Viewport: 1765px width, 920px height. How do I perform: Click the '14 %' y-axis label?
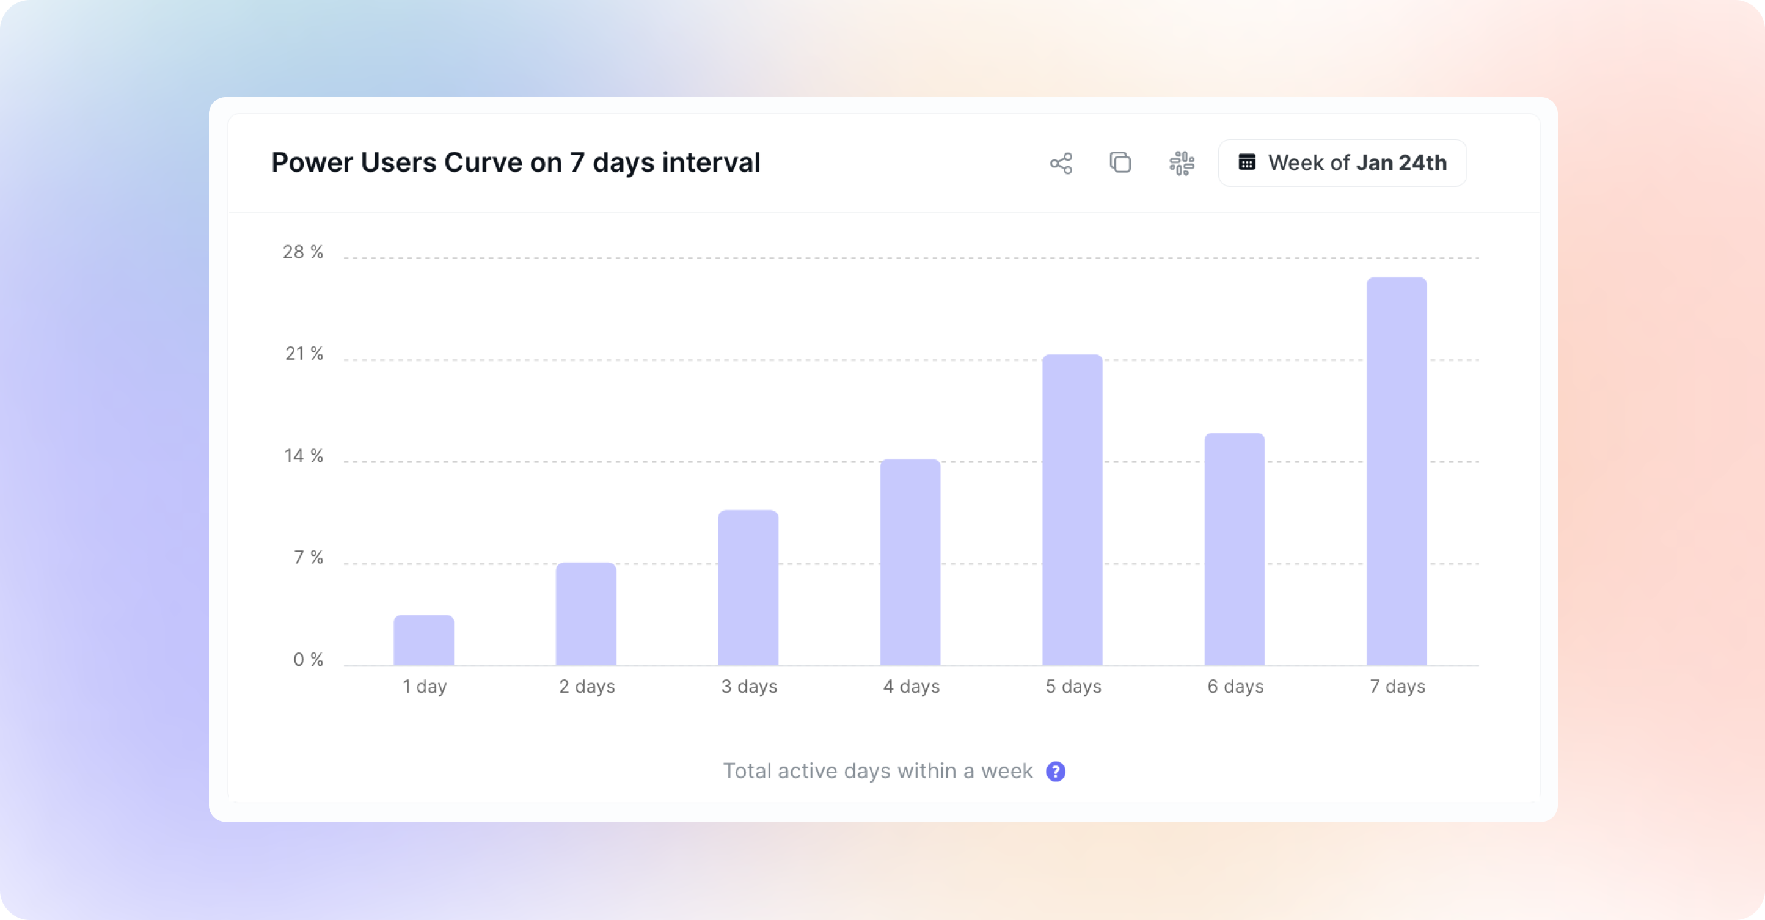point(304,456)
